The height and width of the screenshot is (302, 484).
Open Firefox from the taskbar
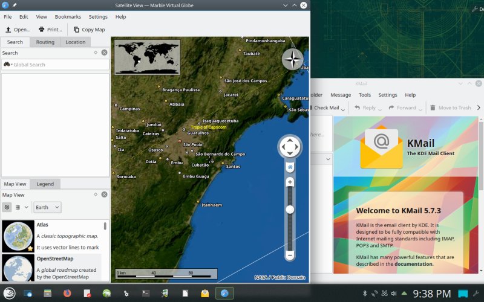click(x=67, y=294)
